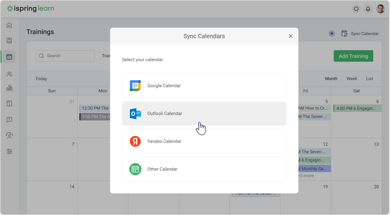390x215 pixels.
Task: Click into the Search field
Action: click(65, 56)
